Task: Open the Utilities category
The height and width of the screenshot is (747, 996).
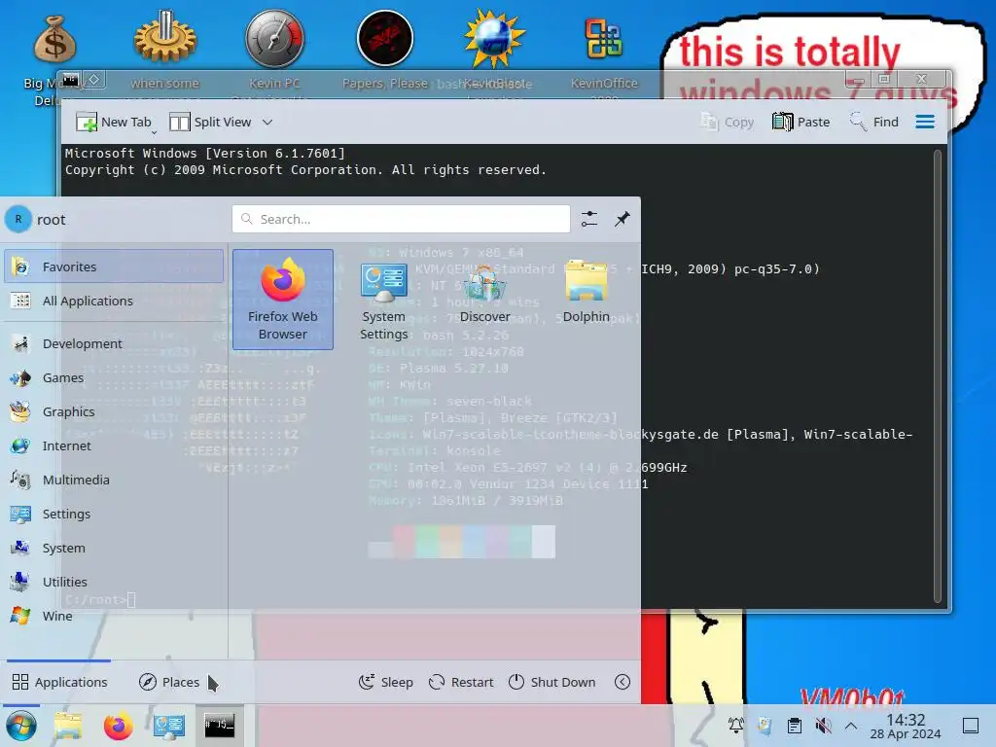Action: 114,582
